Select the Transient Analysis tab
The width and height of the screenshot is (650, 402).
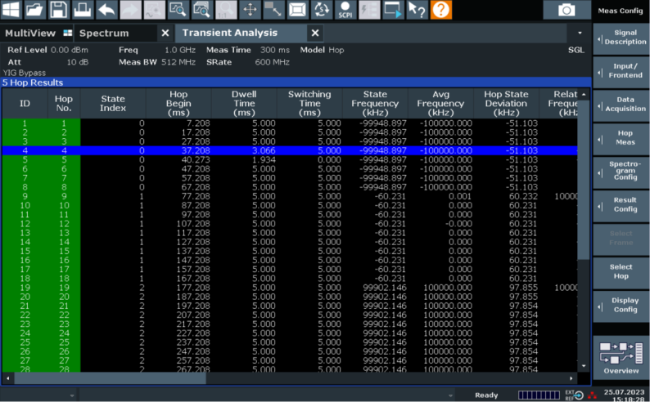point(230,33)
